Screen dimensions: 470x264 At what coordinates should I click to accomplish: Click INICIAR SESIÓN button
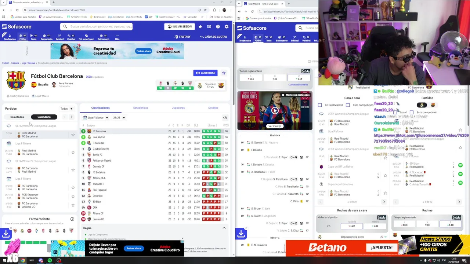pyautogui.click(x=180, y=26)
